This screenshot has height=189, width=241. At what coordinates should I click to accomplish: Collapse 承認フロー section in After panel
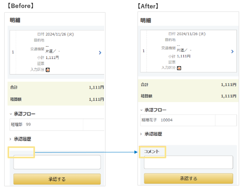(x=142, y=110)
